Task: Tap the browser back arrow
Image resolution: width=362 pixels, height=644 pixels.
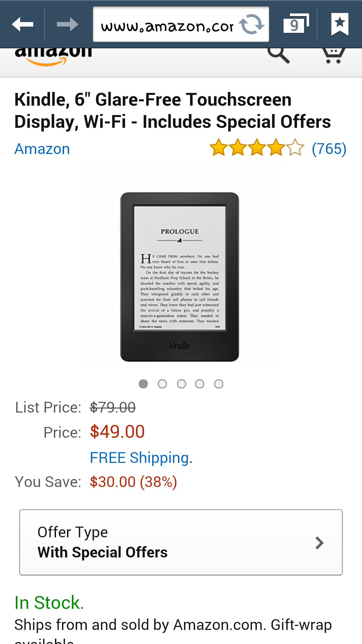Action: click(x=22, y=24)
